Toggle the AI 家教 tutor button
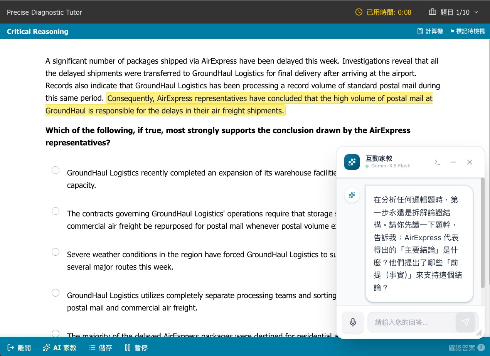Viewport: 490px width, 356px height. tap(60, 348)
